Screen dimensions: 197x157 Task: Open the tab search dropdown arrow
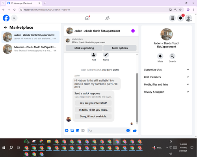[x=3, y=3]
